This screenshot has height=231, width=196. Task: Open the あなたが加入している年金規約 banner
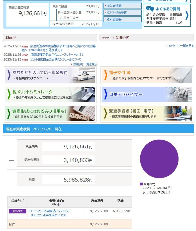click(x=50, y=75)
